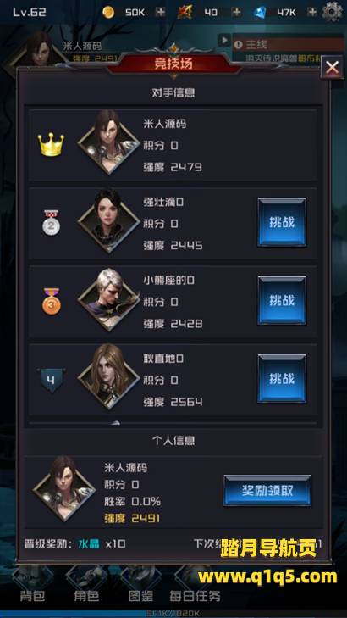
Task: Add more gold coins with plus button
Action: 161,12
